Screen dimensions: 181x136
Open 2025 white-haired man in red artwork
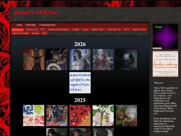[126, 116]
